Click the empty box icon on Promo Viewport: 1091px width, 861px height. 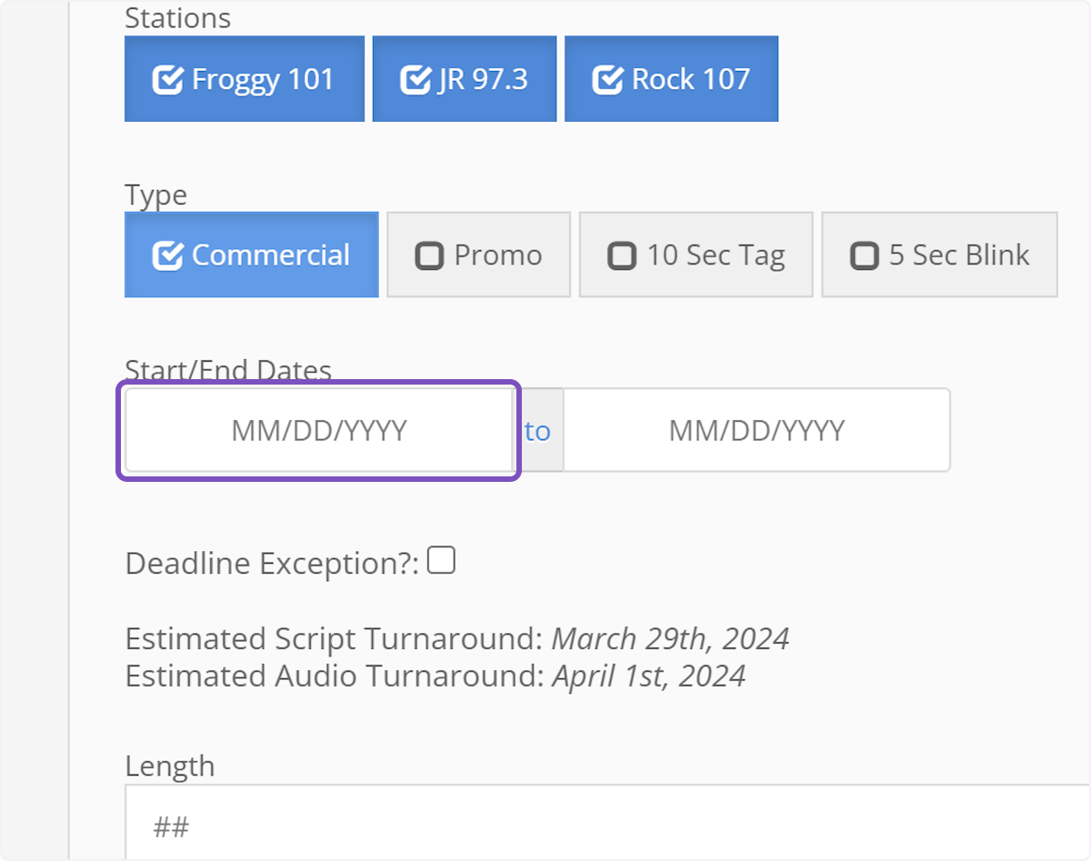click(x=429, y=255)
